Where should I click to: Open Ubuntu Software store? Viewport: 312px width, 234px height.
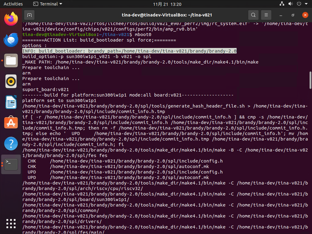(11, 123)
